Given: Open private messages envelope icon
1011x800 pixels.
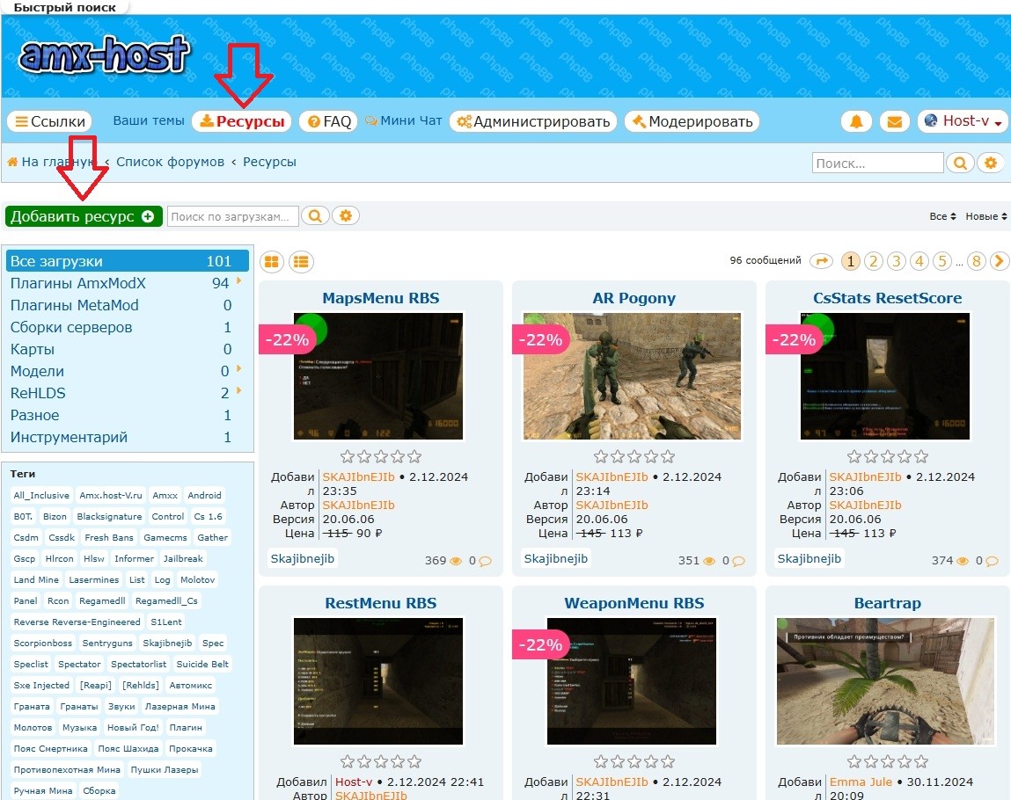Looking at the screenshot, I should 894,122.
